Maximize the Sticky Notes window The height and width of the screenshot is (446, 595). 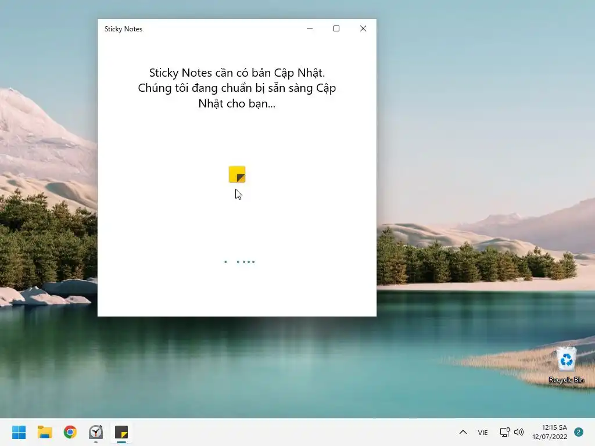pyautogui.click(x=336, y=28)
